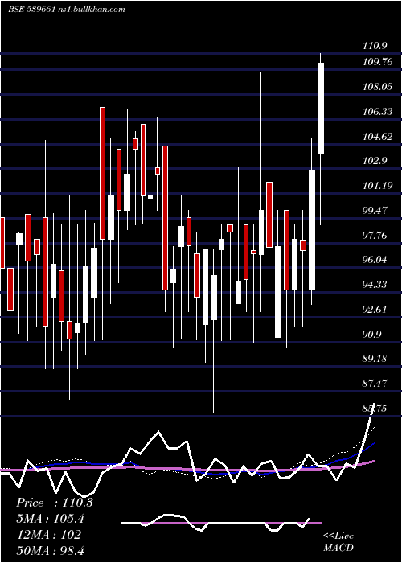
Task: Click the 104.62 price axis label
Action: click(x=377, y=137)
